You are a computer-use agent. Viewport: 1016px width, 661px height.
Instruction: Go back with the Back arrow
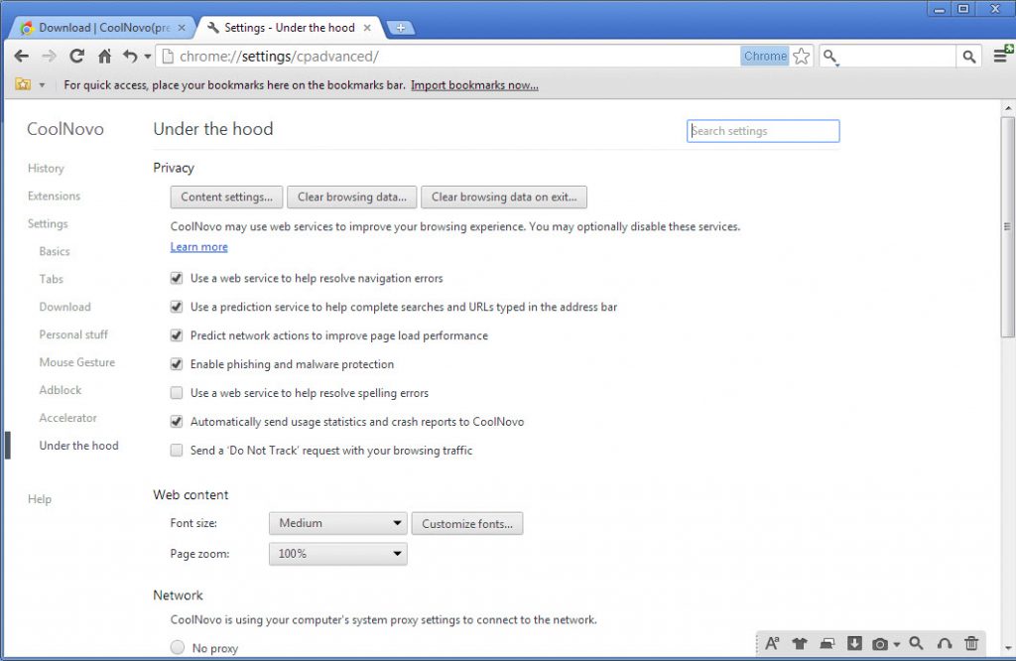point(22,57)
